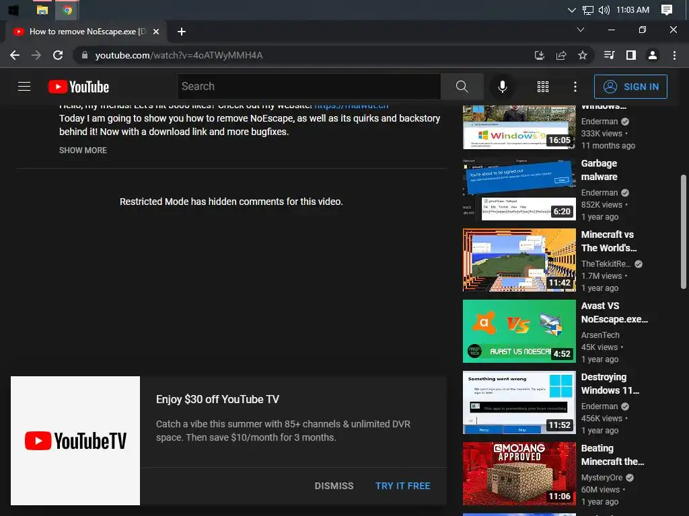Open the YouTubeTV promo image

pyautogui.click(x=75, y=441)
